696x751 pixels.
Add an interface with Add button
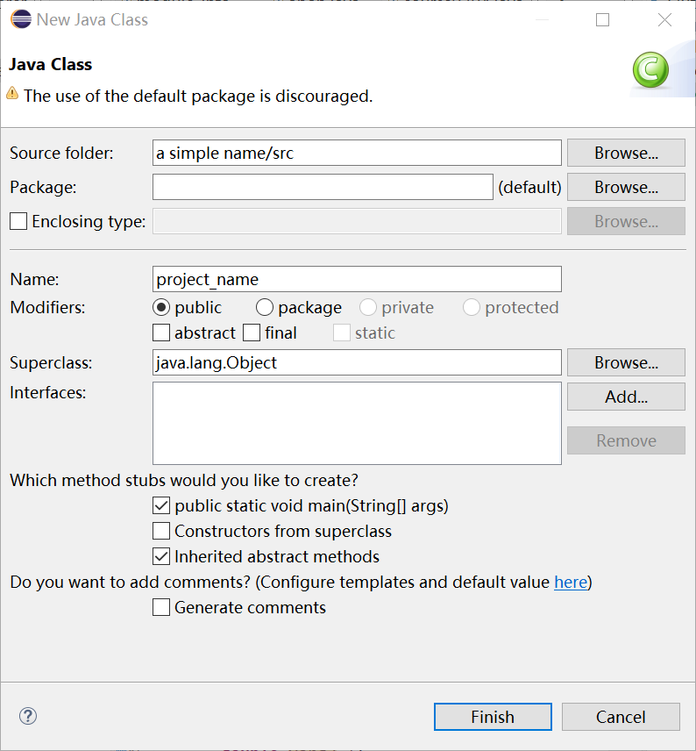tap(626, 397)
